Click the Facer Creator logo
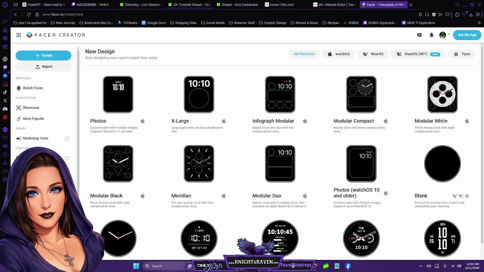Screen dimensions: 484x272 pyautogui.click(x=56, y=35)
